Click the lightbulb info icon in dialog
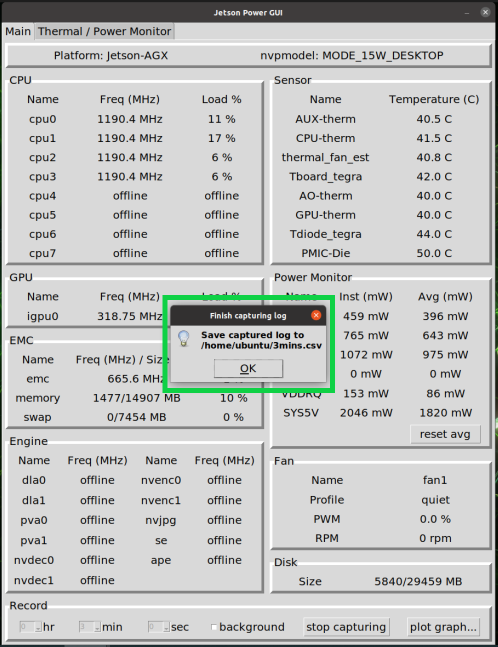The image size is (498, 647). coord(184,339)
